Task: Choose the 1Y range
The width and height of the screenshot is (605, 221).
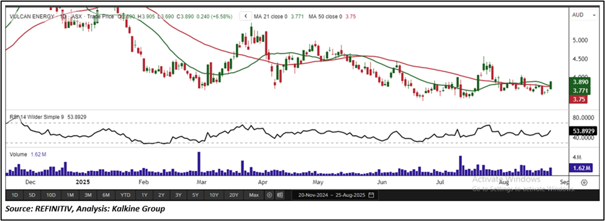Action: coord(144,195)
